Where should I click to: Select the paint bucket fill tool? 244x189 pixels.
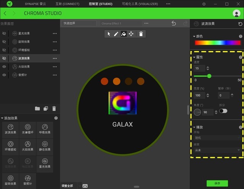(124, 34)
